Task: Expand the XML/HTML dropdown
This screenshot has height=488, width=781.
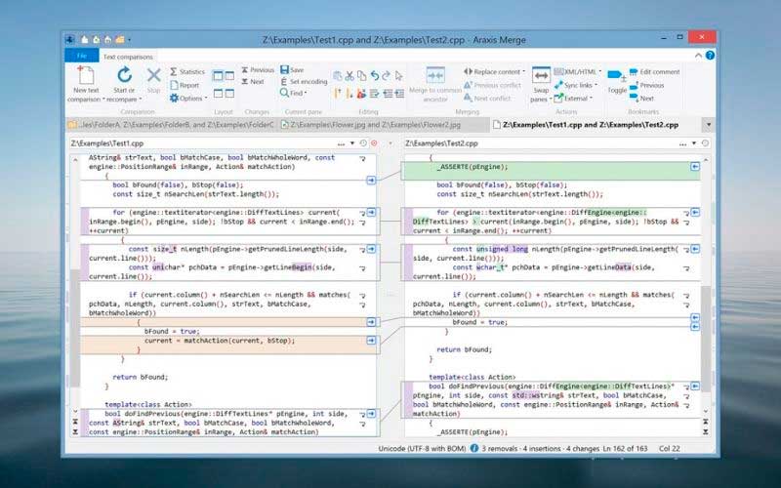Action: coord(599,71)
